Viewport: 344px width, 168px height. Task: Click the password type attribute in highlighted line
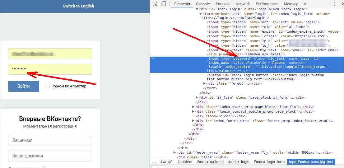241,58
